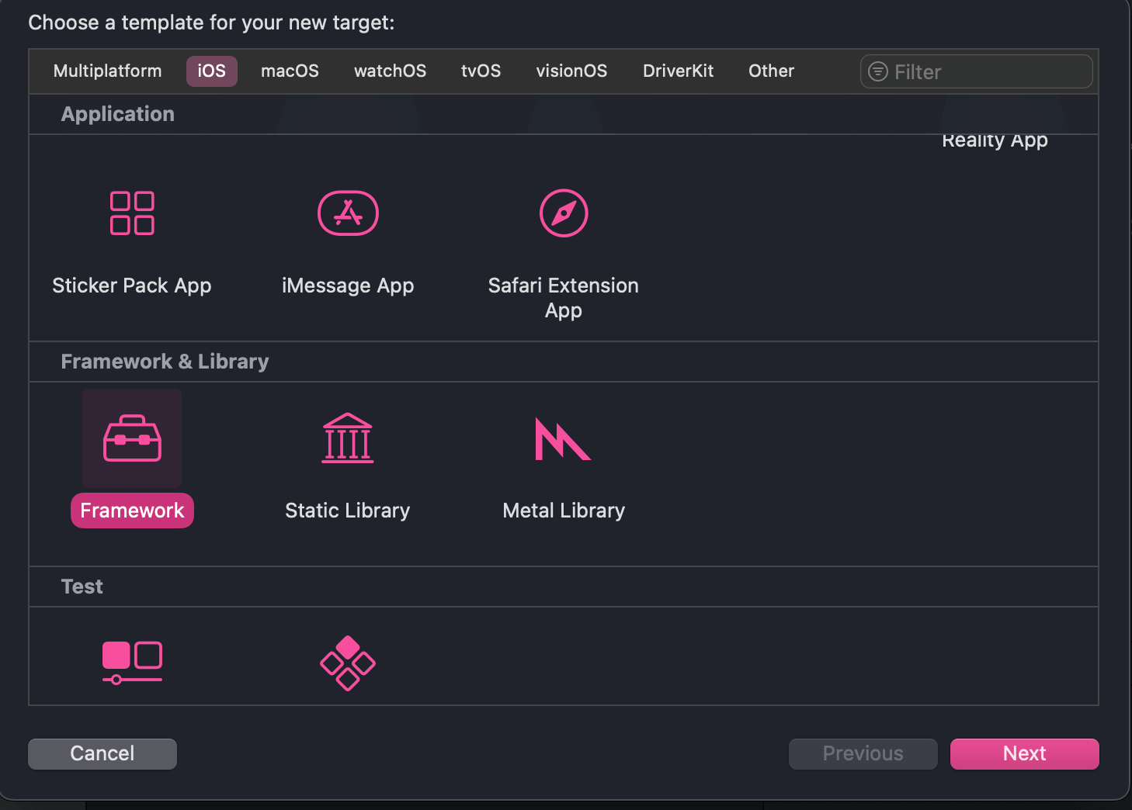
Task: Switch to the tvOS tab
Action: 481,71
